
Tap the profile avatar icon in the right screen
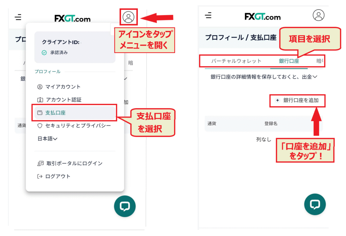coord(318,15)
